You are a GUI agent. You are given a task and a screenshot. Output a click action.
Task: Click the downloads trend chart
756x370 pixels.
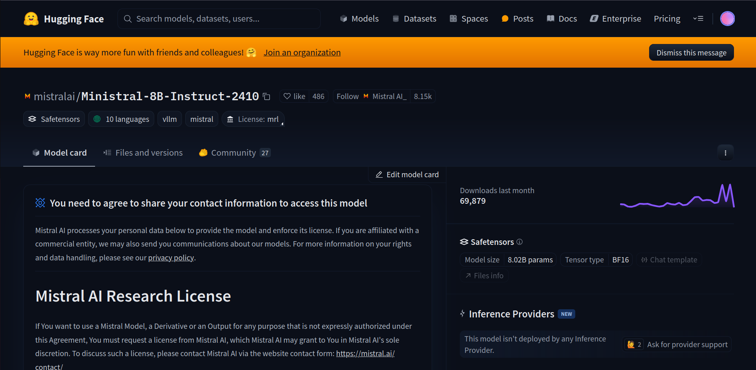tap(677, 196)
